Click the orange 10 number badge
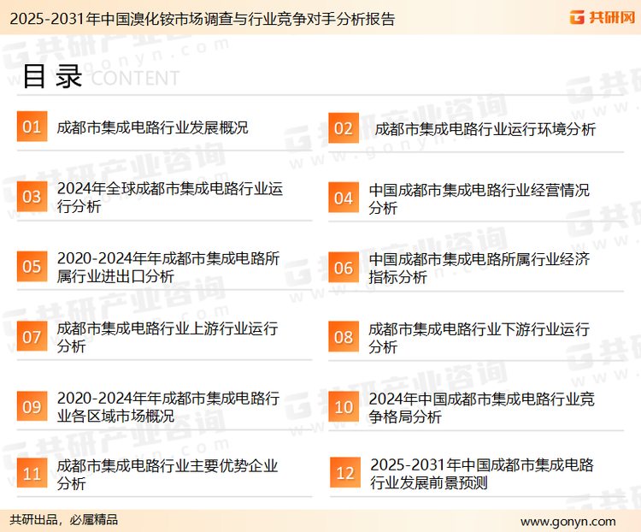This screenshot has width=641, height=532. point(344,407)
